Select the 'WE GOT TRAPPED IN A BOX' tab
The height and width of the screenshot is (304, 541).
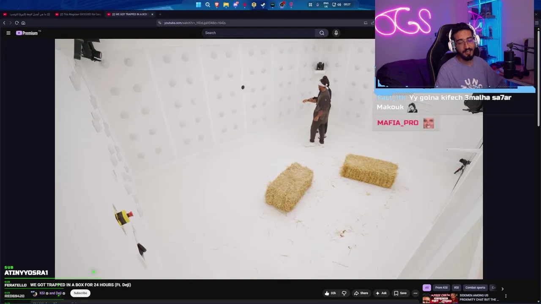128,14
